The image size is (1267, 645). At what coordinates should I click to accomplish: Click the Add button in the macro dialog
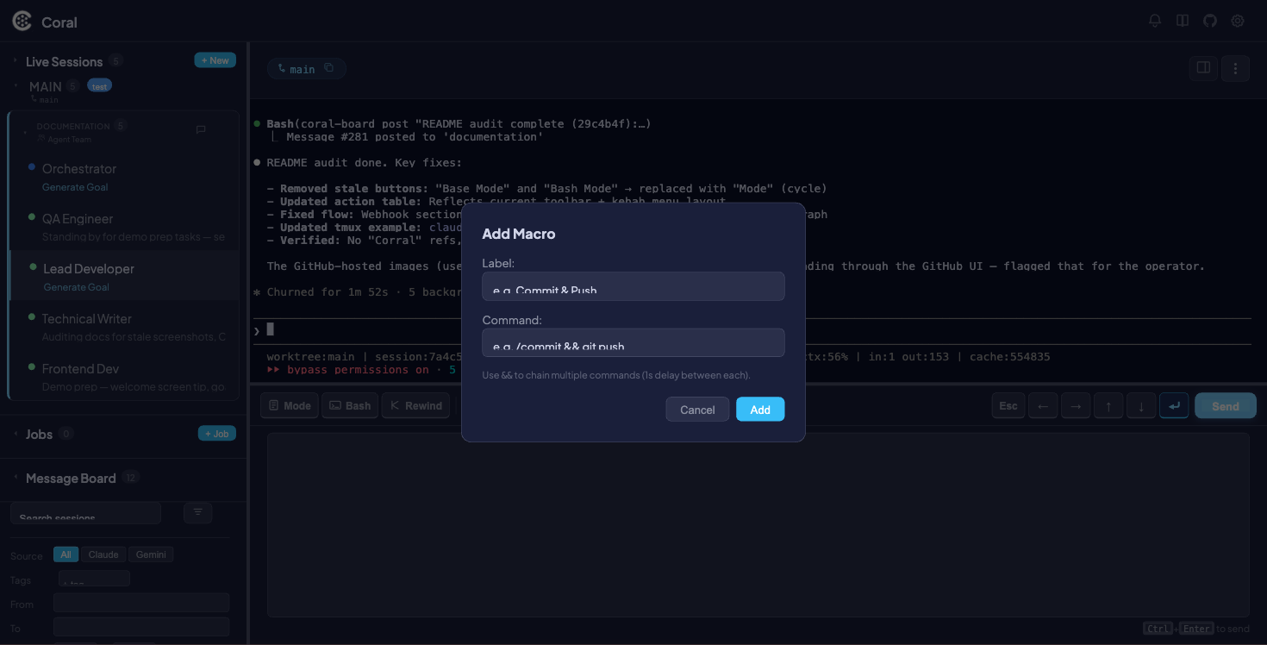pos(760,410)
